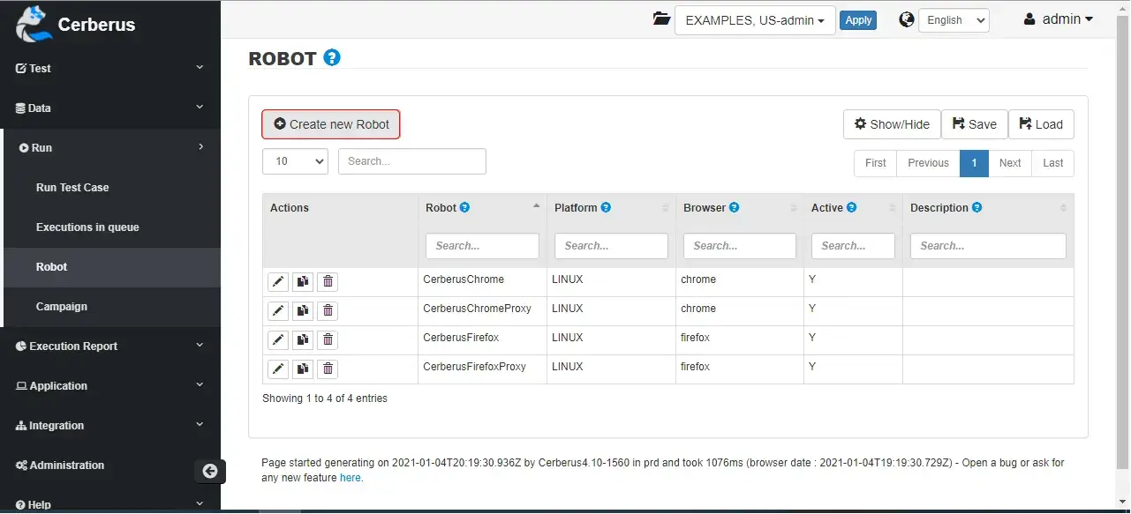Expand the admin user menu
Viewport: 1131px width, 514px height.
click(1059, 19)
